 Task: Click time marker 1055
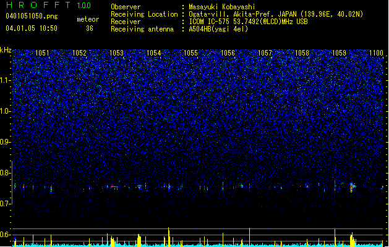coord(190,53)
